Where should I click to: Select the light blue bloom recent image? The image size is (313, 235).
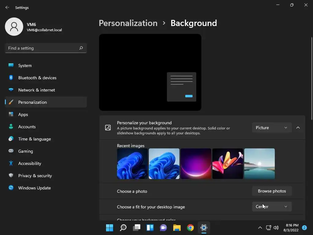click(x=164, y=164)
